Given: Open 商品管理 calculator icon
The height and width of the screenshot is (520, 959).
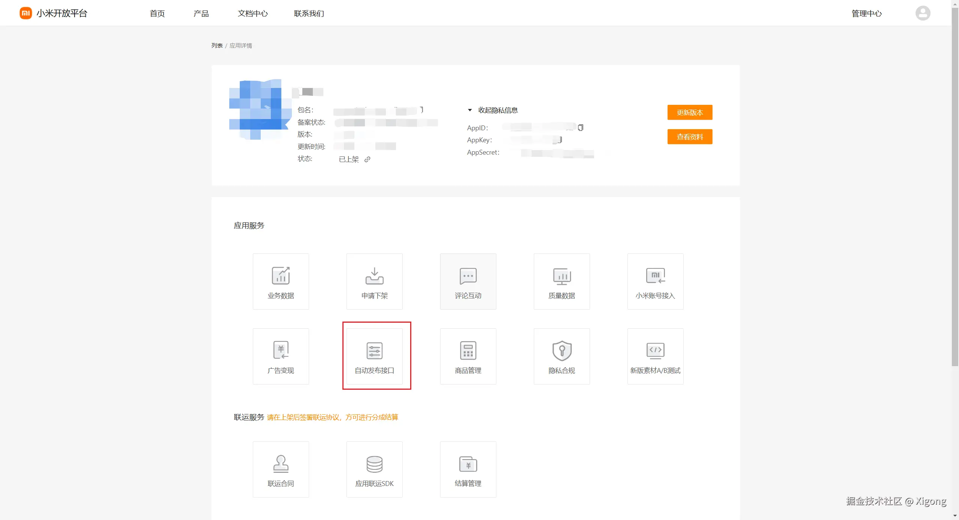Looking at the screenshot, I should [x=468, y=350].
